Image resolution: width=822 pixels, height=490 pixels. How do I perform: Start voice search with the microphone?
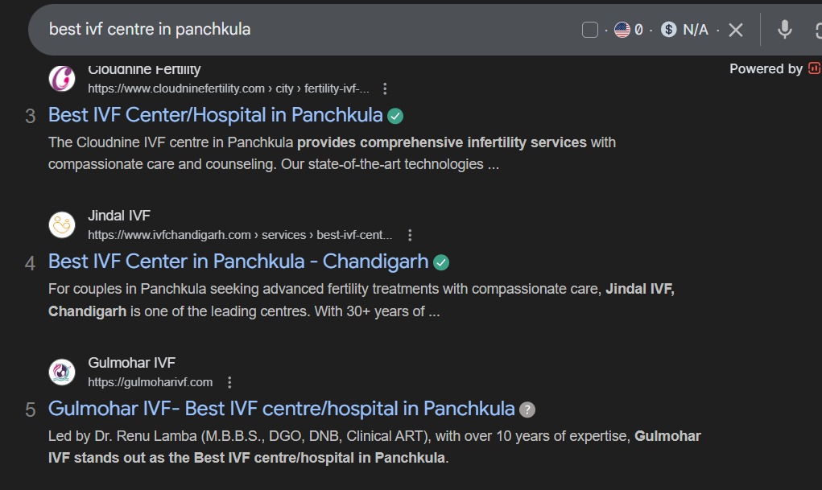[785, 30]
